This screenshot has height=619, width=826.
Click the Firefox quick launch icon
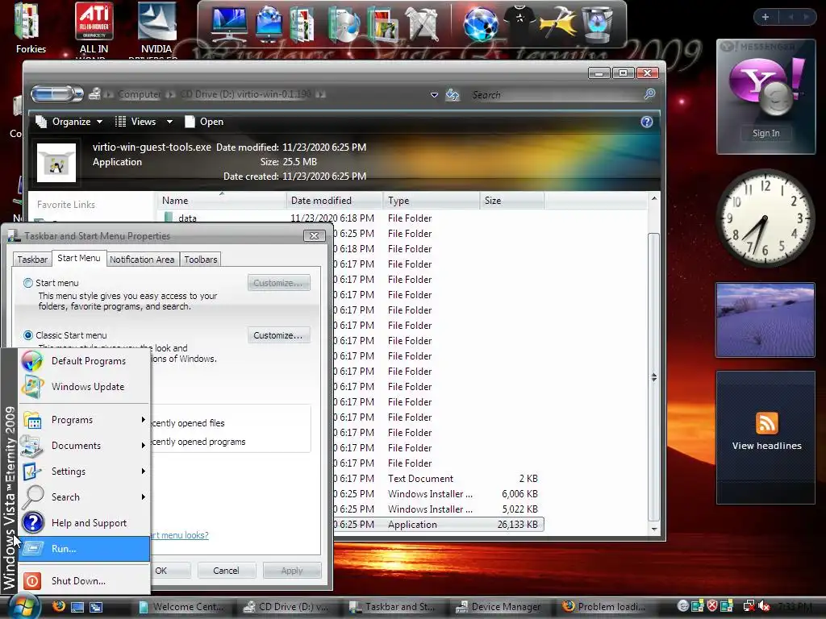click(x=58, y=606)
